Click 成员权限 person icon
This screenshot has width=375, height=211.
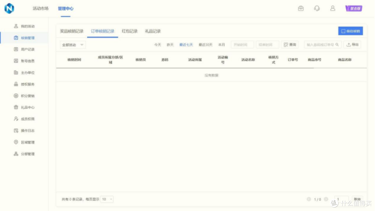[16, 119]
